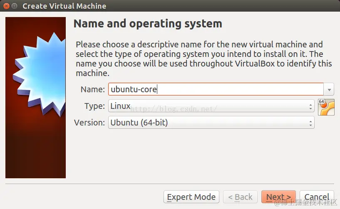Cancel the virtual machine creation

(x=317, y=197)
